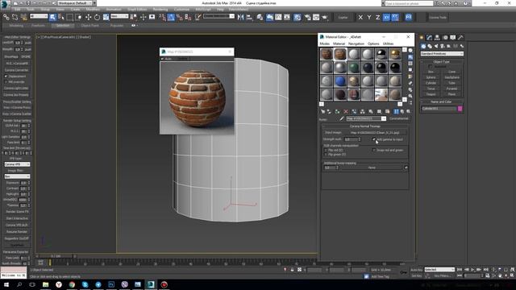The width and height of the screenshot is (516, 290).
Task: Collapse the Object Type rollout
Action: [442, 61]
